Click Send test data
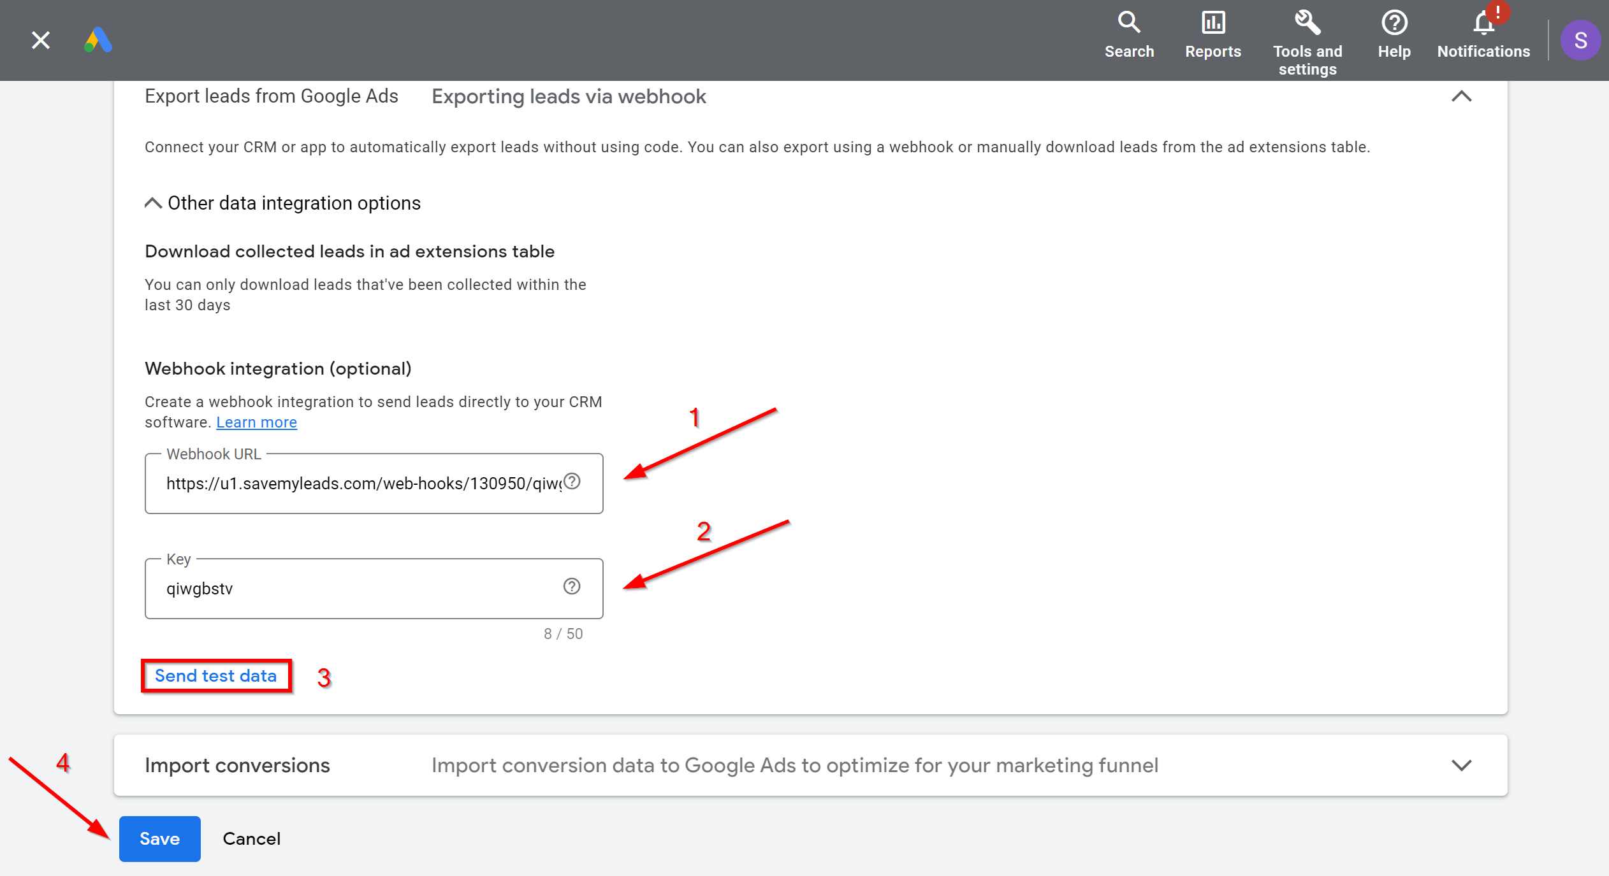The width and height of the screenshot is (1609, 876). (216, 676)
